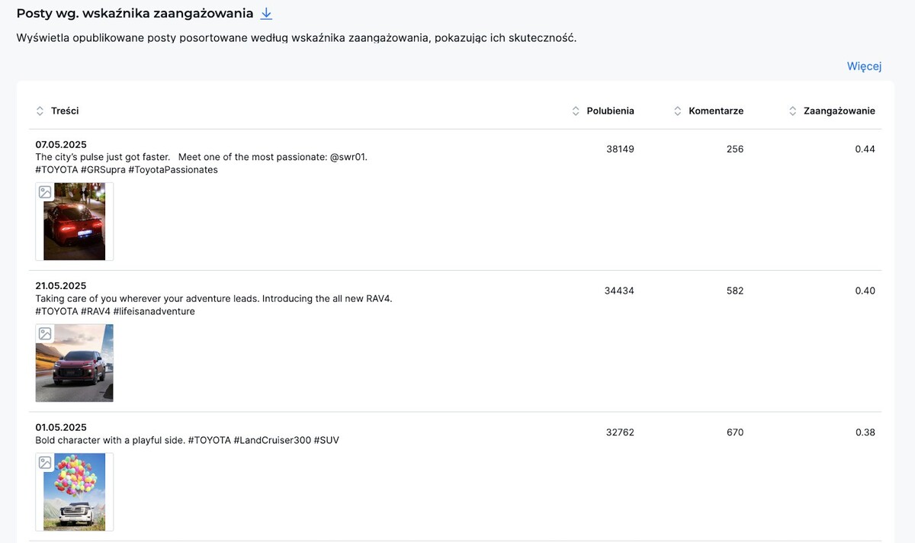Click the engagement value 0.38
Screen dimensions: 915x543
(865, 432)
